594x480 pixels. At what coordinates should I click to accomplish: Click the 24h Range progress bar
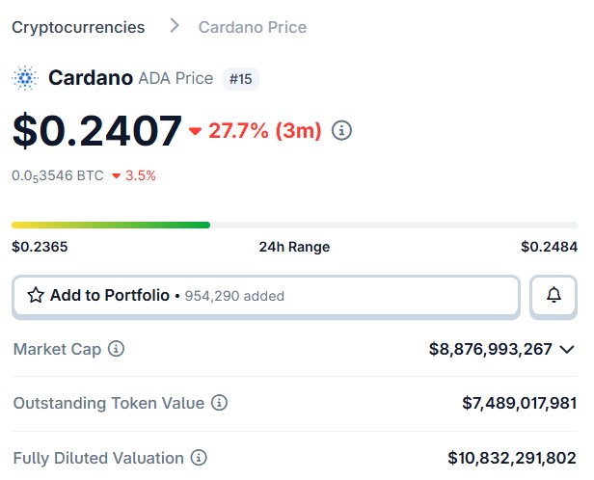(x=294, y=225)
